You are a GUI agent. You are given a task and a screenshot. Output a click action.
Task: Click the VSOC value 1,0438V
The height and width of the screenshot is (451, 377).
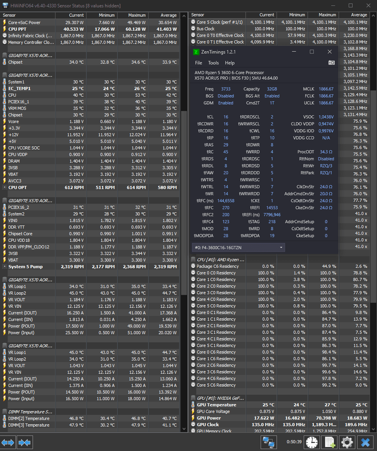click(x=326, y=117)
